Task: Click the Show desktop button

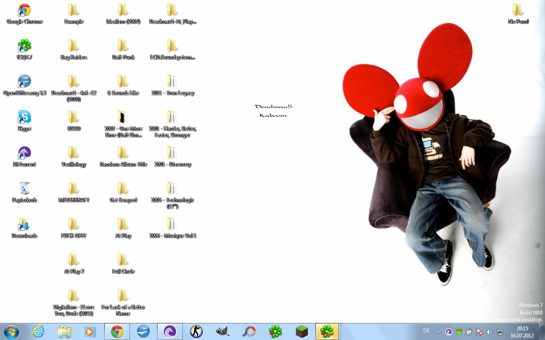Action: tap(542, 331)
